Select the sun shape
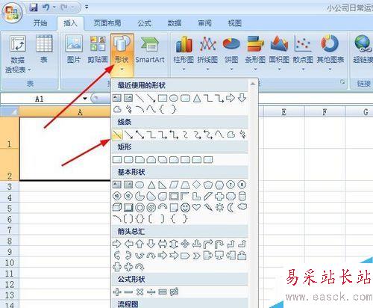The image size is (373, 308). click(219, 207)
